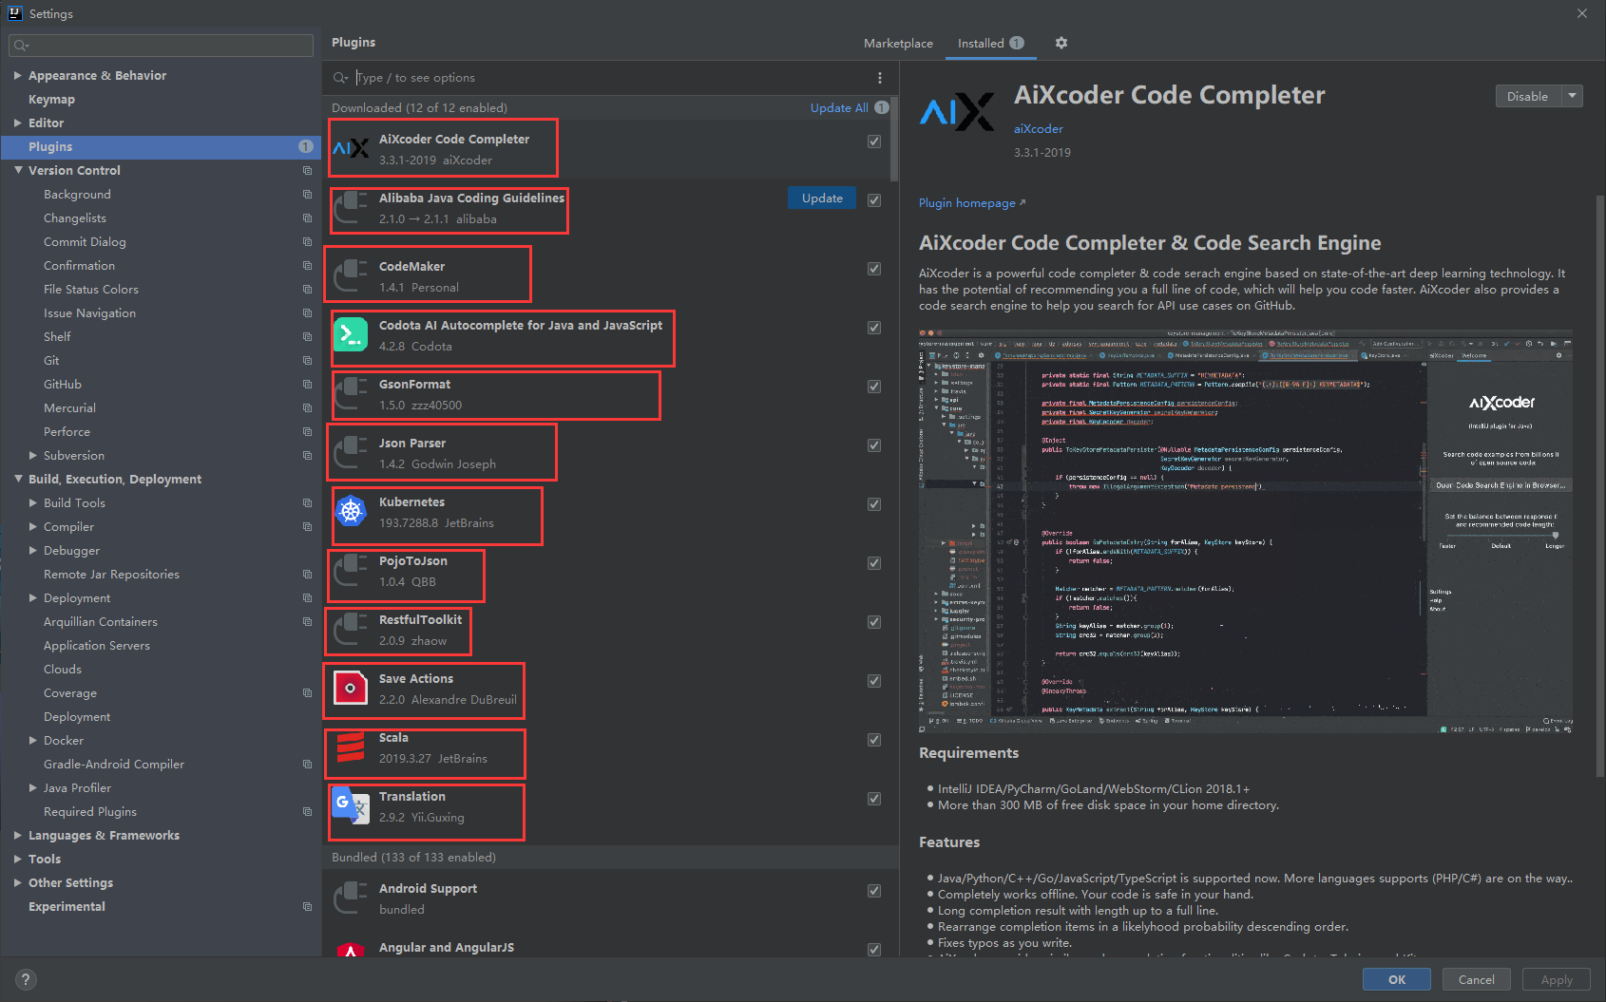The image size is (1606, 1002).
Task: Collapse Build, Execution, Deployment node
Action: coord(18,479)
